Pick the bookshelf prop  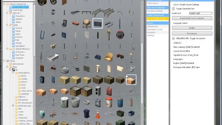pos(42,68)
